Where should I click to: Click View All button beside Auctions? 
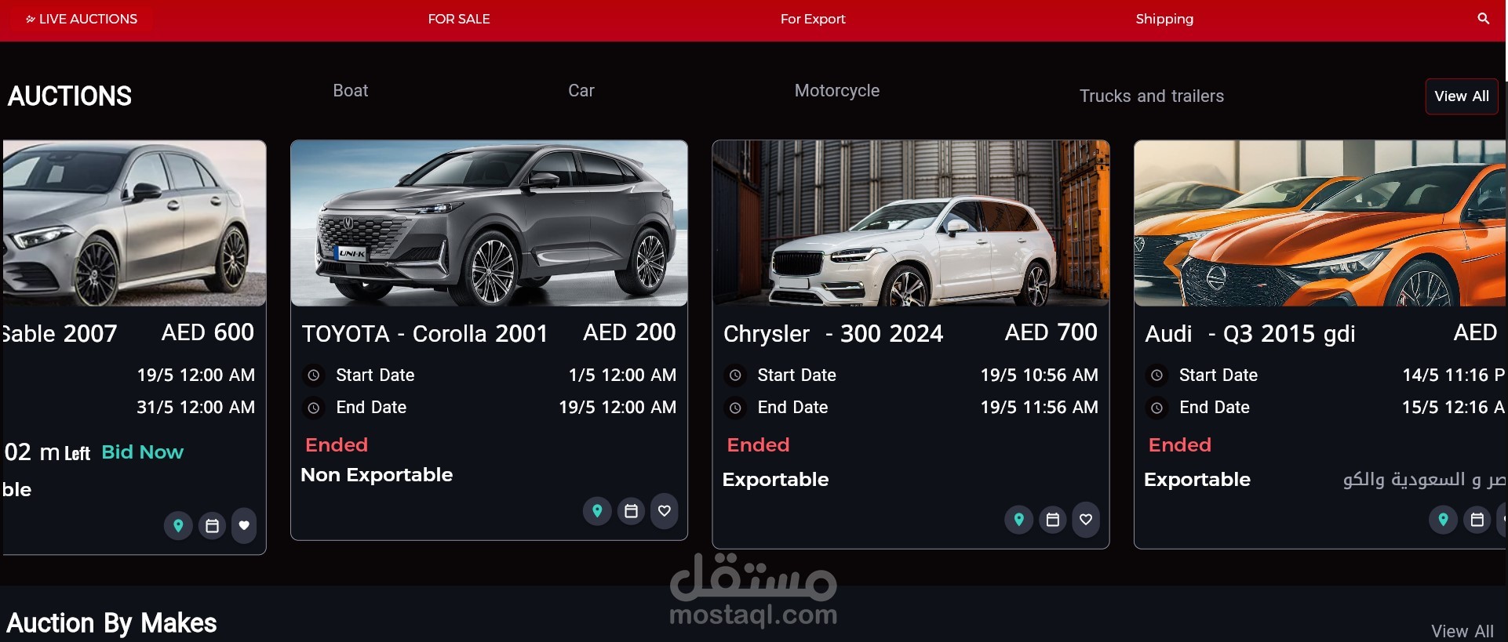click(1462, 96)
